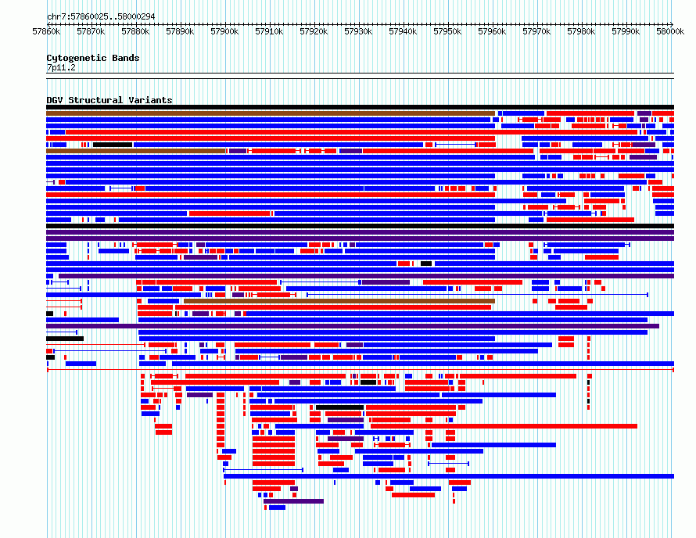Click the 57910k ruler label
Screen dimensions: 696x538
coord(270,31)
